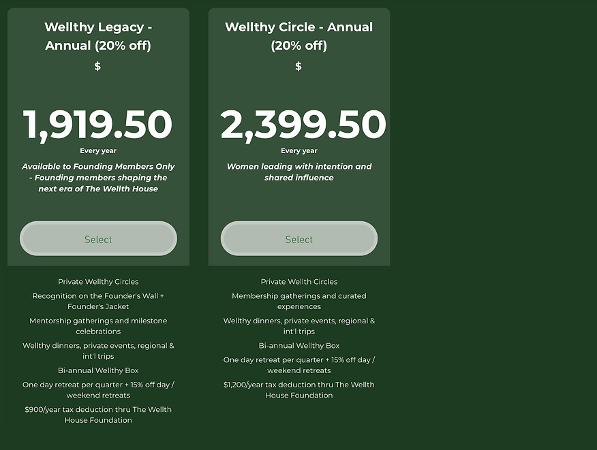Click the dollar sign above 1,919.50
The image size is (597, 450).
[x=97, y=66]
